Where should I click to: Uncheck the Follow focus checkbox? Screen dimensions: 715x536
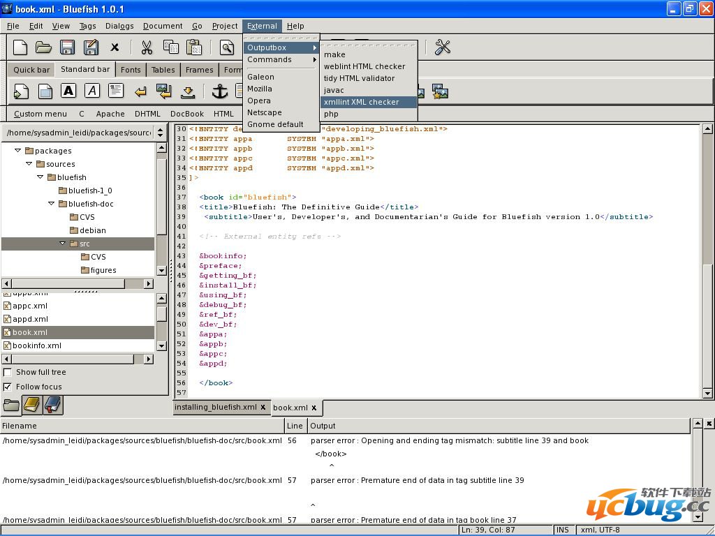click(8, 387)
